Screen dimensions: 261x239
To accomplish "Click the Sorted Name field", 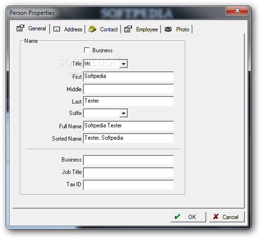I will [128, 138].
